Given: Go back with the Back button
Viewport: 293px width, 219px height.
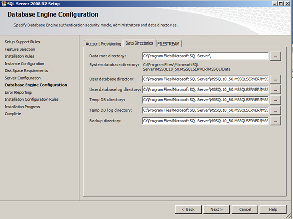Looking at the screenshot, I should pos(188,209).
